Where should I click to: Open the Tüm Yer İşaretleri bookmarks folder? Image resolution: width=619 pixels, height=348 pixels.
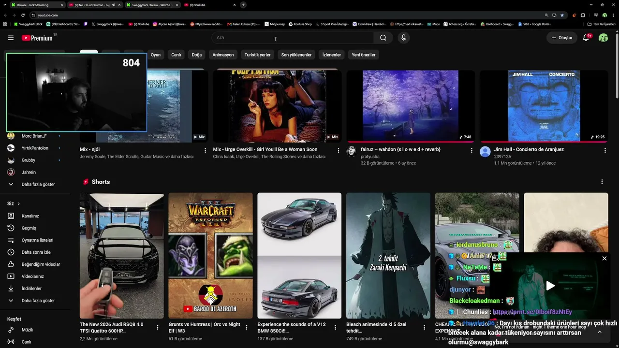[601, 24]
